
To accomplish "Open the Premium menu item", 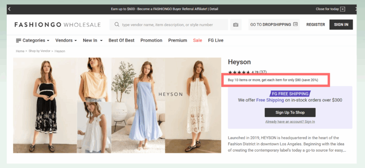I will point(178,40).
